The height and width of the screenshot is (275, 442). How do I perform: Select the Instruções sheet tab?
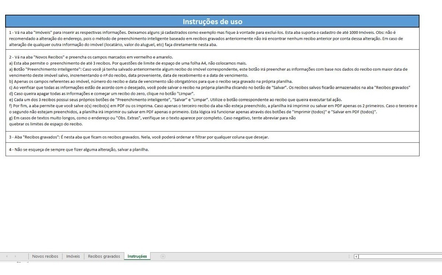(x=137, y=256)
